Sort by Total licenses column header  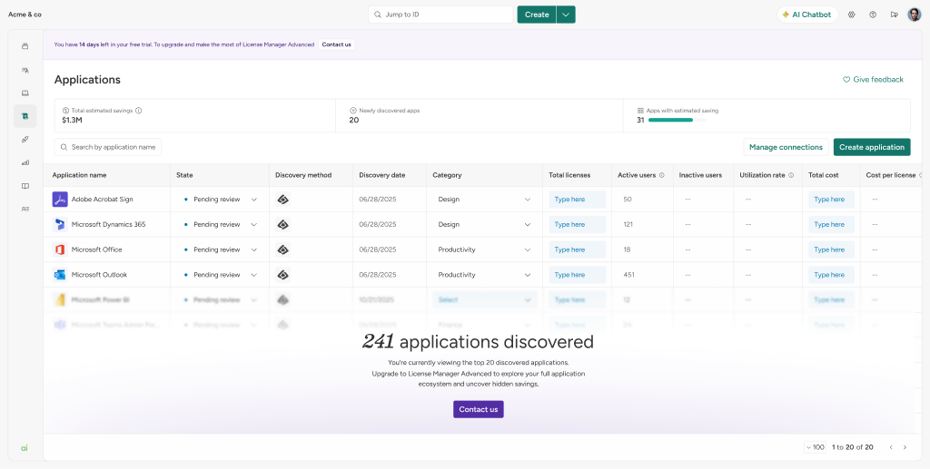(569, 175)
